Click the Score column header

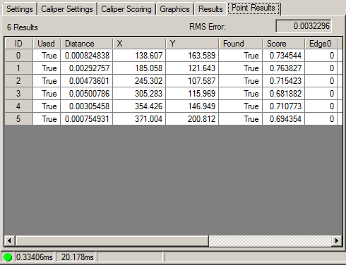(x=284, y=44)
